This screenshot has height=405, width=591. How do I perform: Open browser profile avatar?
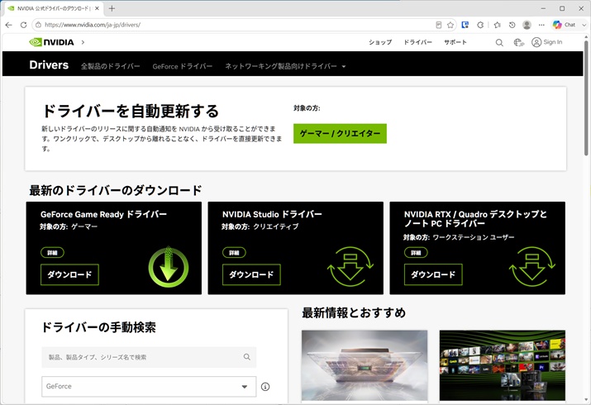tap(527, 25)
